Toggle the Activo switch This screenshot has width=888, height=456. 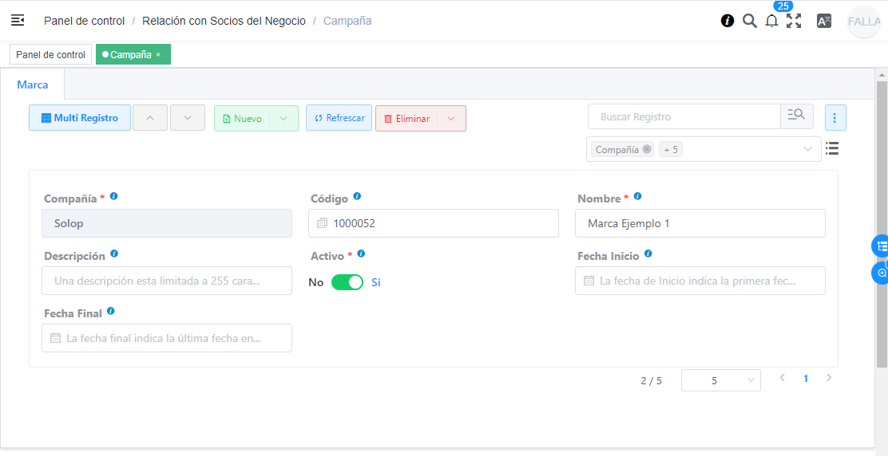pos(347,282)
